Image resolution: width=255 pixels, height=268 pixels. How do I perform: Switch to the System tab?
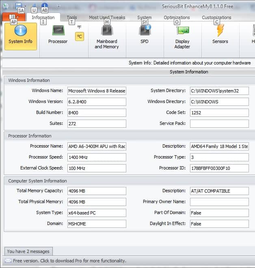(x=145, y=17)
